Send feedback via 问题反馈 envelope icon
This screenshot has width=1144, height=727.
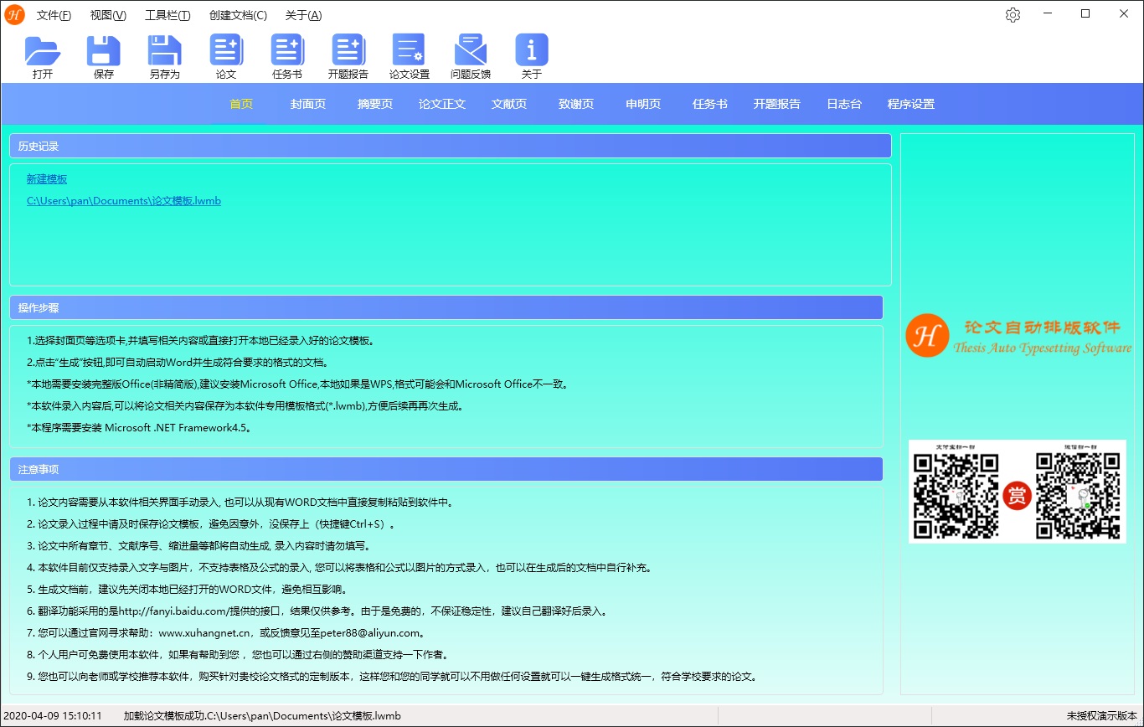(471, 56)
